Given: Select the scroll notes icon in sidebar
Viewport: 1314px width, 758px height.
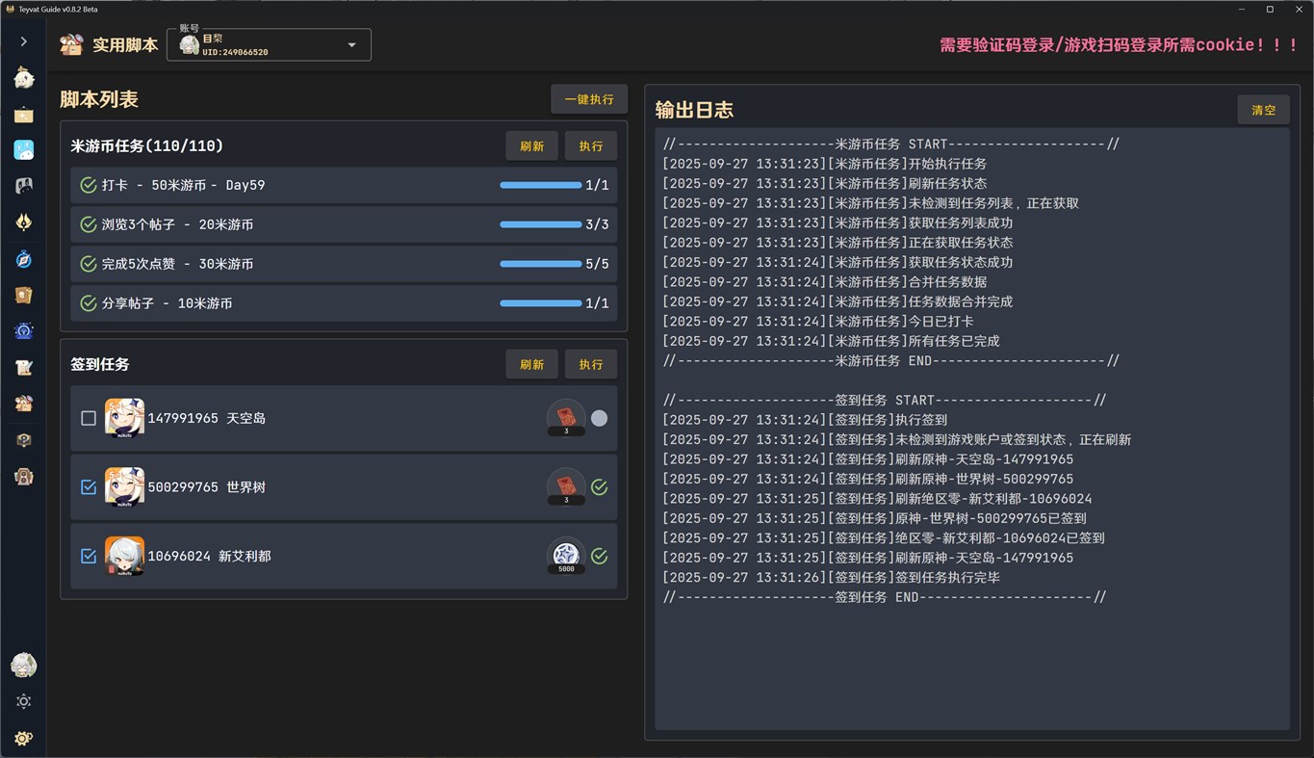Looking at the screenshot, I should [23, 367].
